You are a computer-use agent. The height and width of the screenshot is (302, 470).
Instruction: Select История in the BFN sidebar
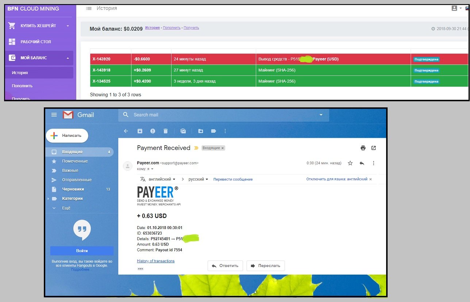click(39, 73)
